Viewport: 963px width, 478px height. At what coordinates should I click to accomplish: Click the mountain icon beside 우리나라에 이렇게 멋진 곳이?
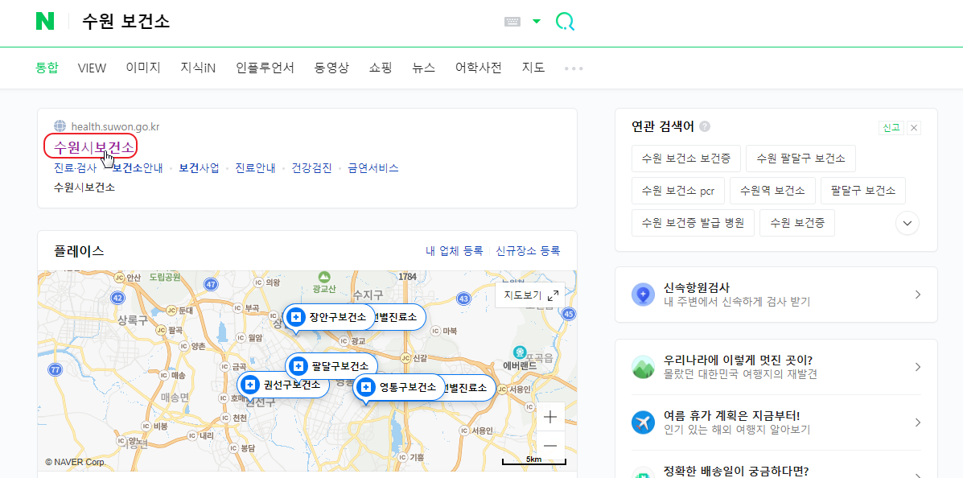tap(643, 367)
